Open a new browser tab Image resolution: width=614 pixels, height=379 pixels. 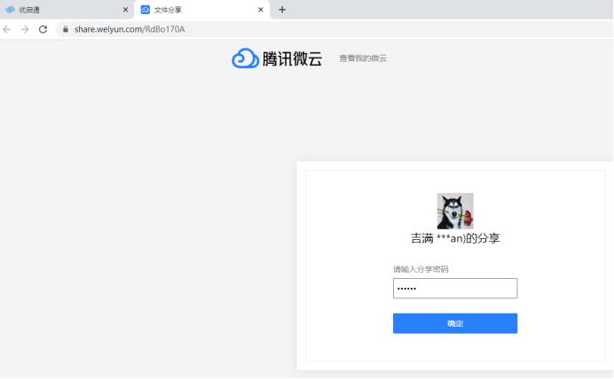(282, 10)
